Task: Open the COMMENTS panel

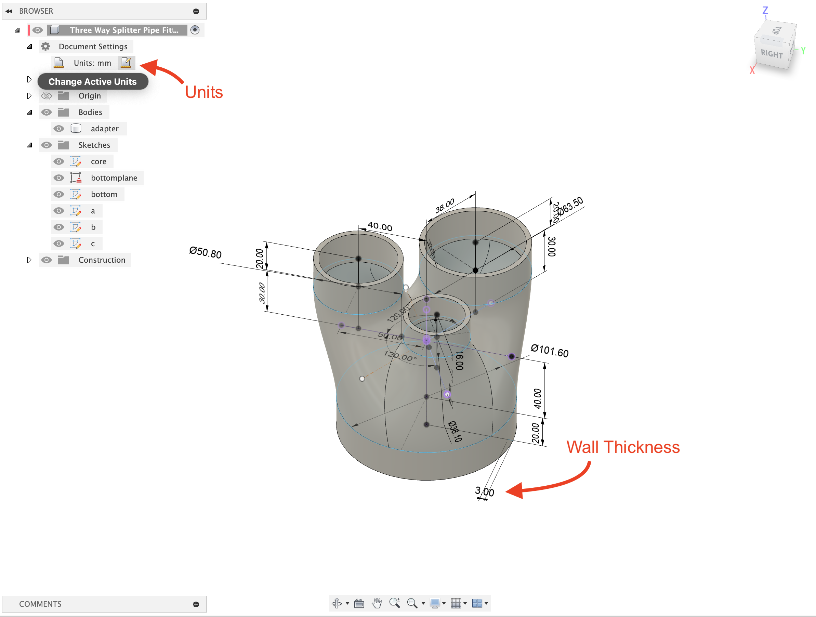Action: (41, 604)
